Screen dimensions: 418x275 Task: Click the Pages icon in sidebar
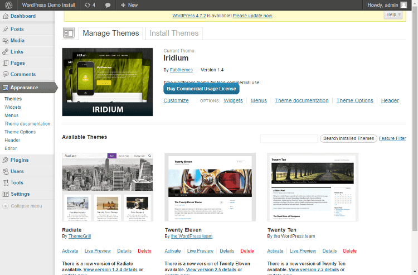tap(6, 63)
